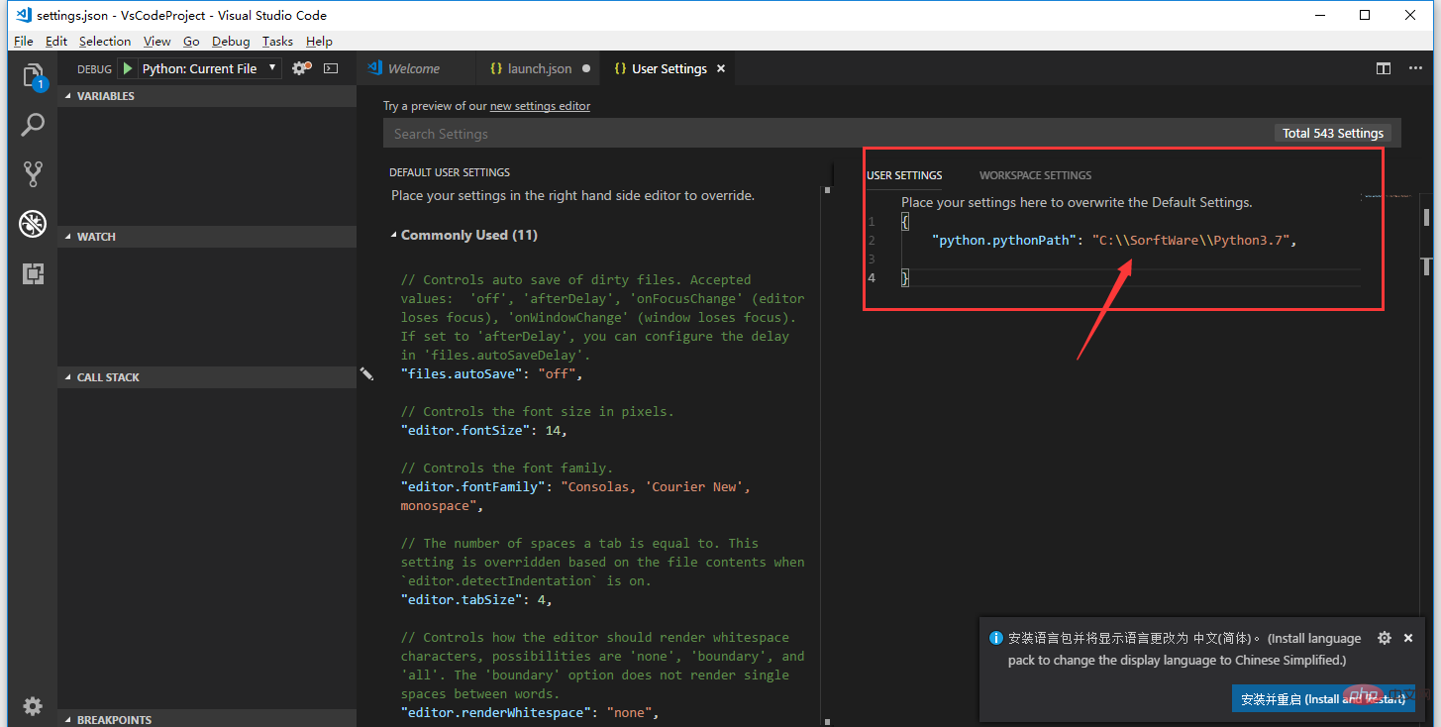
Task: Open Source Control view in activity bar
Action: 33,174
